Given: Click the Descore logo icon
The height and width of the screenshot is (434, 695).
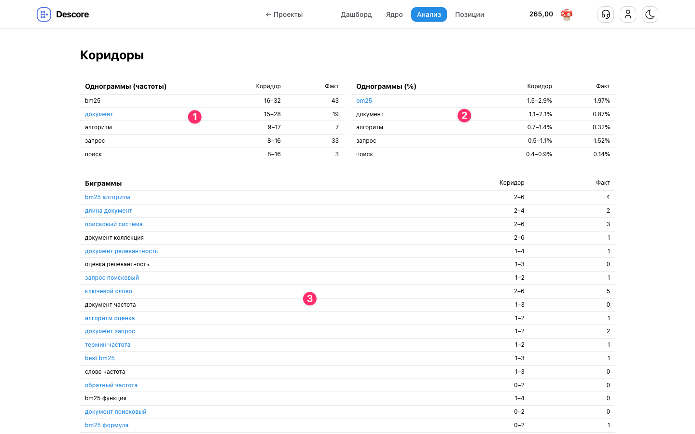Looking at the screenshot, I should 44,14.
